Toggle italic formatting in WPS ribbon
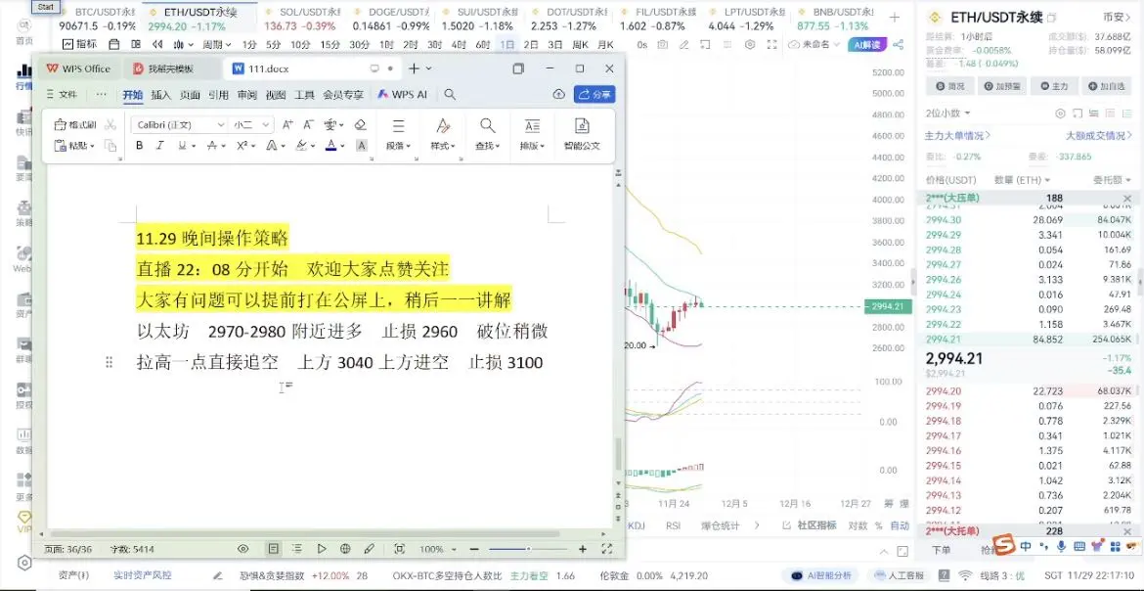The width and height of the screenshot is (1144, 591). [x=159, y=146]
